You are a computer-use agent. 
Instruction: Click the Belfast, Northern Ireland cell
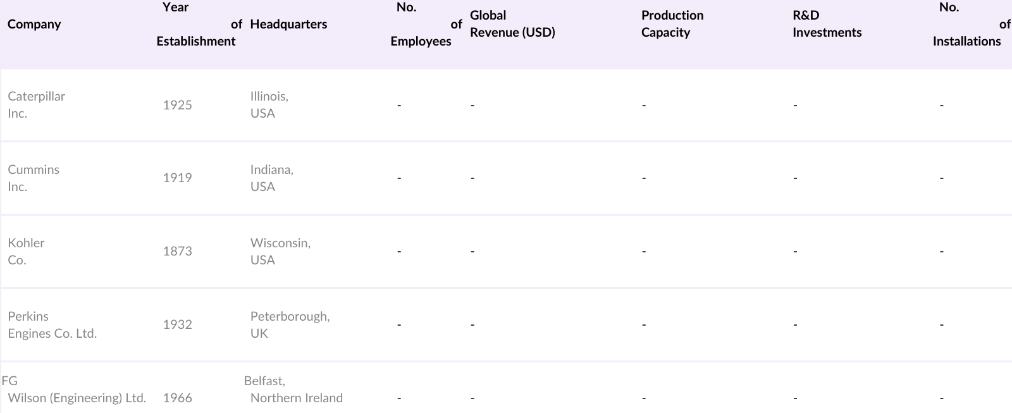click(x=295, y=390)
